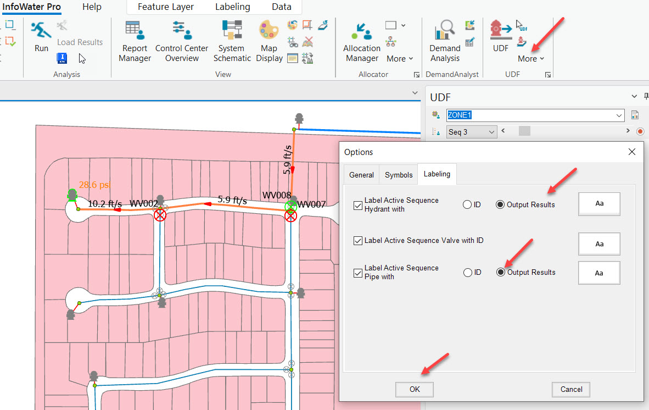649x410 pixels.
Task: Expand the More menu in the UDF group
Action: [529, 58]
